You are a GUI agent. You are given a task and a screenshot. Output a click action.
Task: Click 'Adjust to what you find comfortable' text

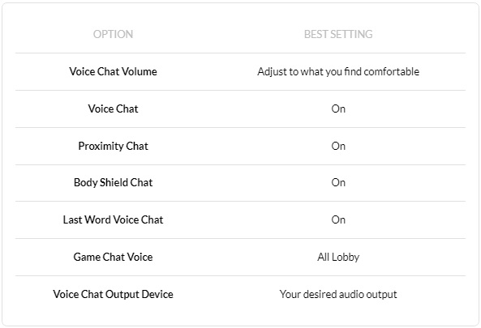pos(338,71)
